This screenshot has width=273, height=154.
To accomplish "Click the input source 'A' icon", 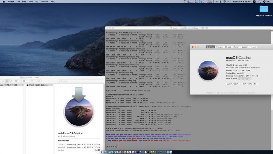I will tap(254, 2).
